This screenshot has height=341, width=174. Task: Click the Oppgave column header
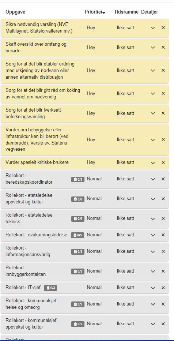pyautogui.click(x=15, y=12)
